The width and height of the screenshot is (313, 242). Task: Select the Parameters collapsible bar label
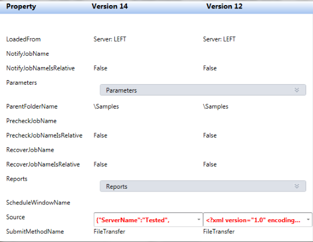click(x=121, y=90)
